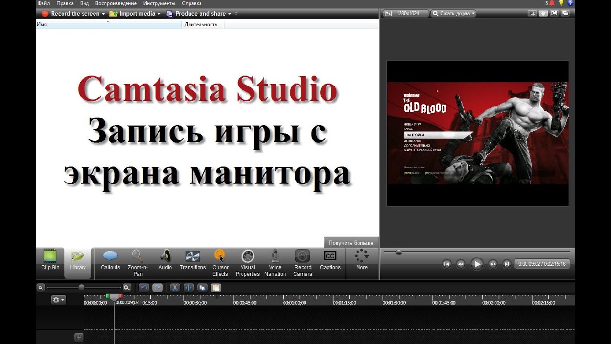Play the preview video
The height and width of the screenshot is (344, 611).
click(477, 264)
